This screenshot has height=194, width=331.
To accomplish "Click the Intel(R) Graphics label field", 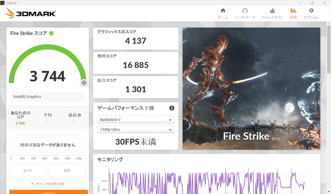I will [47, 97].
